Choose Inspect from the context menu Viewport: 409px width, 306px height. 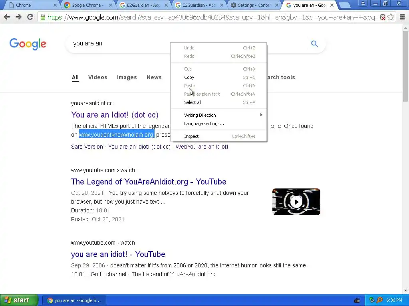tap(218, 136)
